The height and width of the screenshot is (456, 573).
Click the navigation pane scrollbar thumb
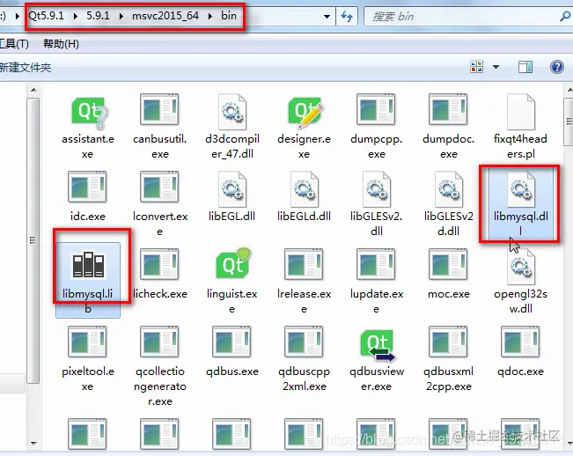[33, 240]
